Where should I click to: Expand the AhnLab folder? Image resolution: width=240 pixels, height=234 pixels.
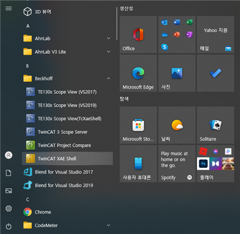[x=67, y=38]
